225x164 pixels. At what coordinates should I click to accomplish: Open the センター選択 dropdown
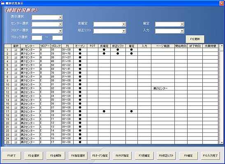click(x=60, y=24)
